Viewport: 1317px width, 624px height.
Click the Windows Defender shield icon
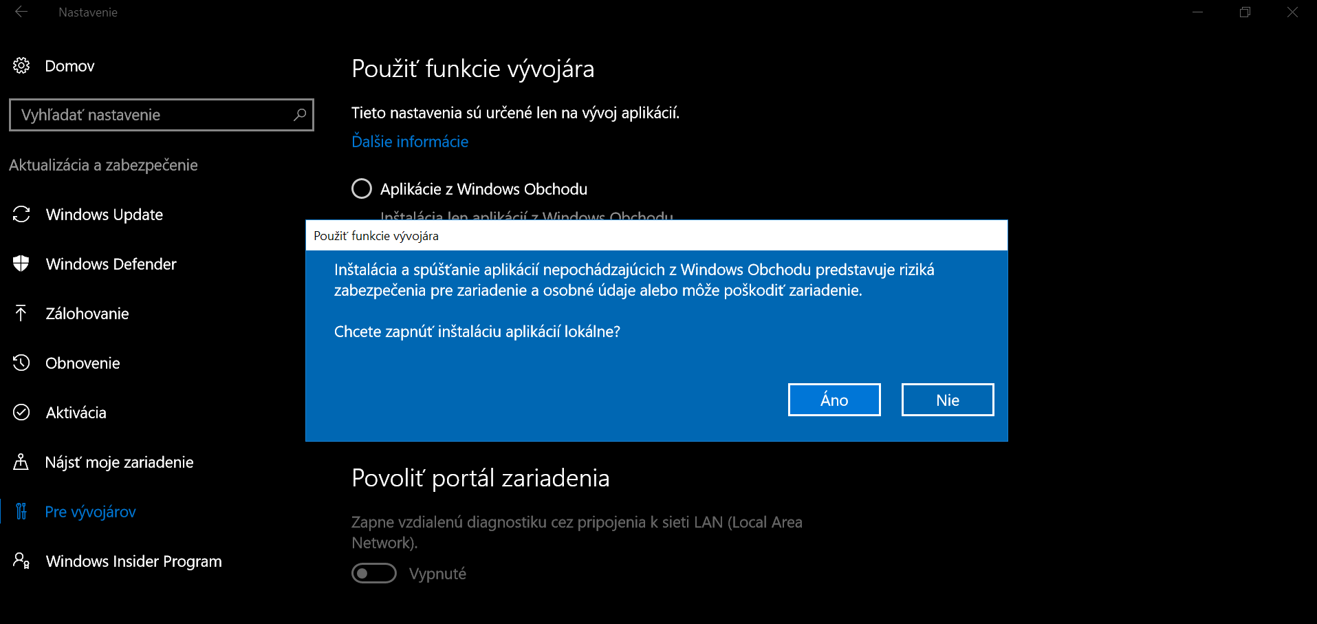21,263
